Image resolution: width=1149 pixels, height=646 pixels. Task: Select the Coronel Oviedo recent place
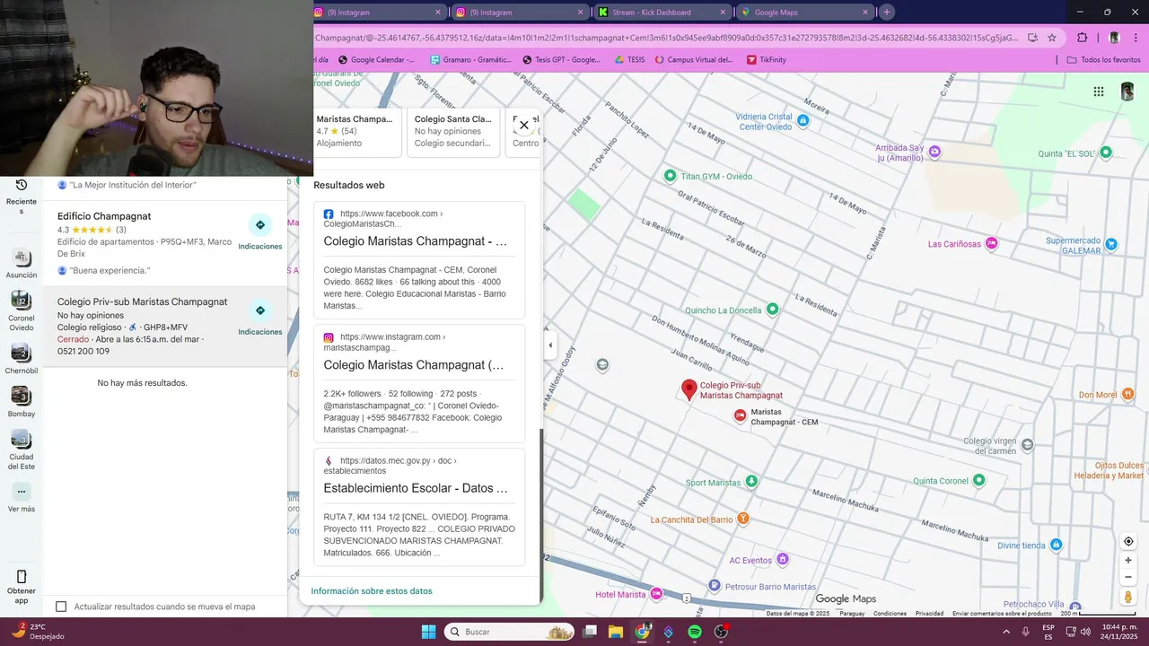22,310
